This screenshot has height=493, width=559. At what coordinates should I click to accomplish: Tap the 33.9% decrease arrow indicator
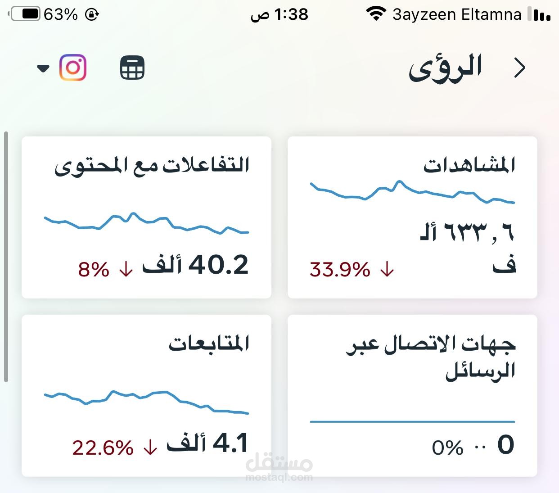tap(387, 270)
